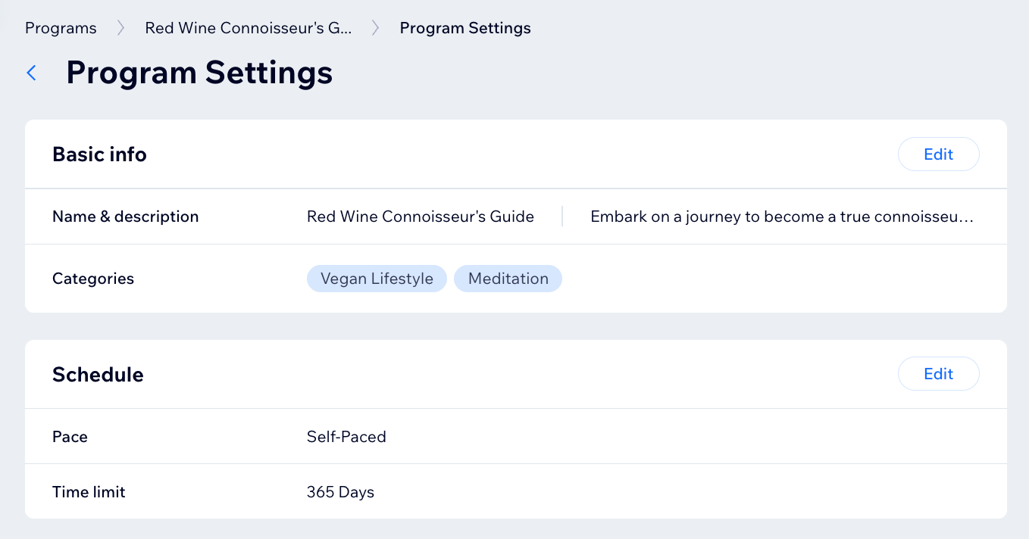Click the back arrow beside Program Settings
1029x539 pixels.
click(x=32, y=73)
